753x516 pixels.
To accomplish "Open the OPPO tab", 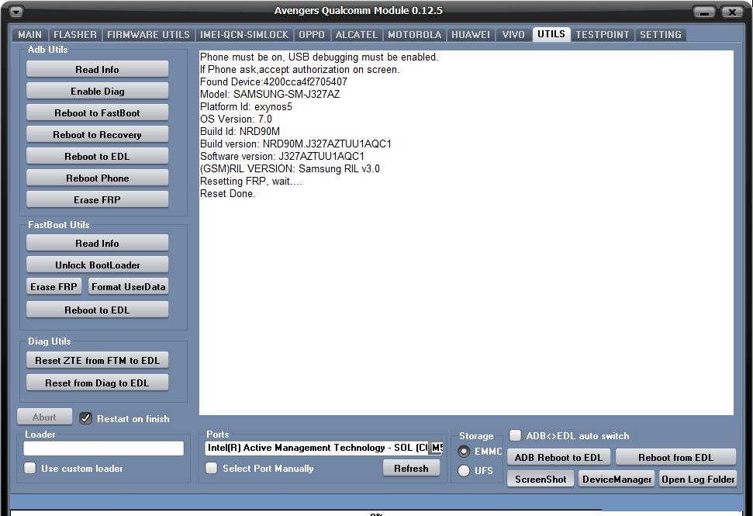I will [312, 35].
